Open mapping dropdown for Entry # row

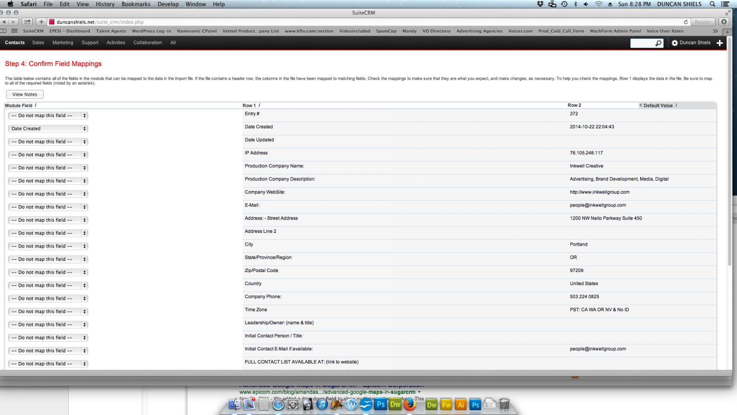48,116
